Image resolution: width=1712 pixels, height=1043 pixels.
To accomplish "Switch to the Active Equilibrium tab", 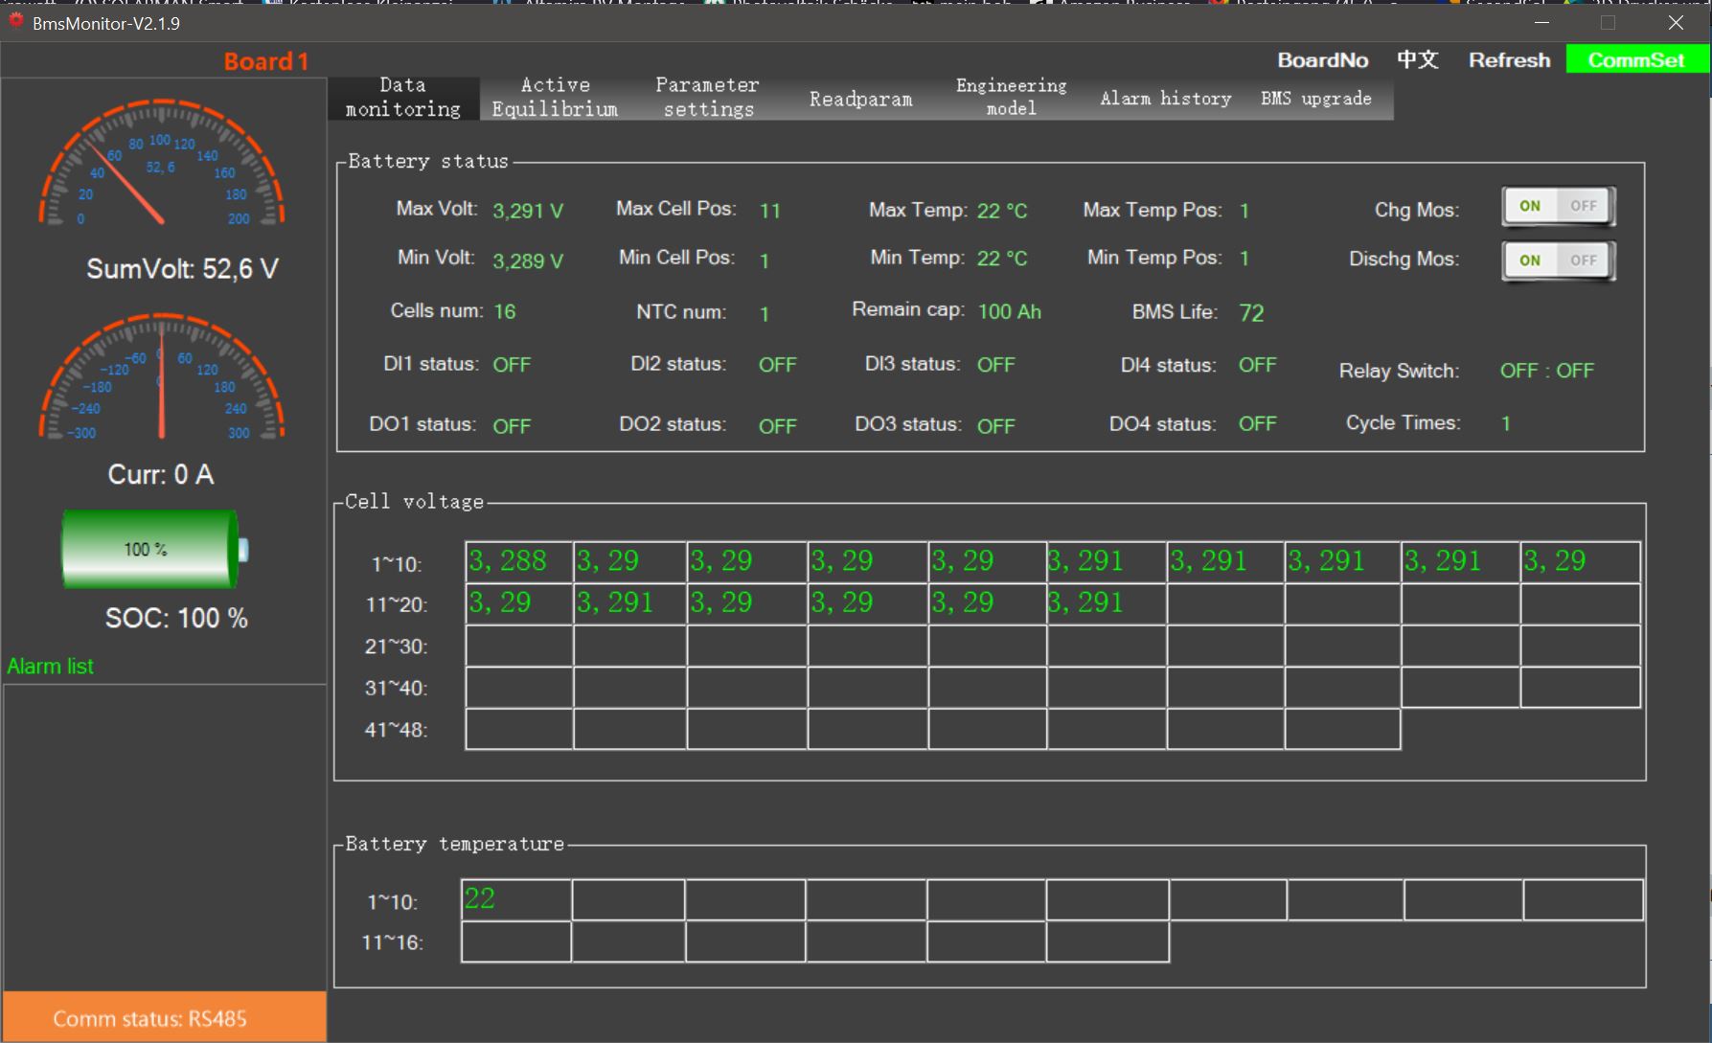I will point(555,98).
